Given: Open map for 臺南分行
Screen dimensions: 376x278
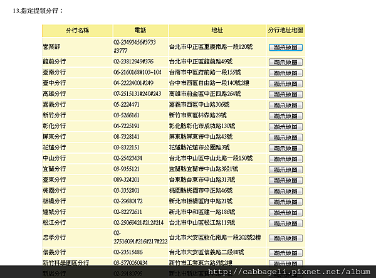Looking at the screenshot, I should (286, 73).
